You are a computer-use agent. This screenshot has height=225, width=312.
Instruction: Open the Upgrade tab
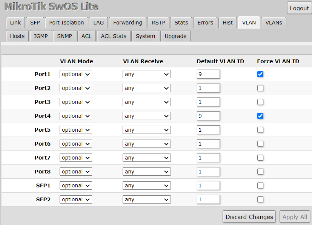(175, 36)
